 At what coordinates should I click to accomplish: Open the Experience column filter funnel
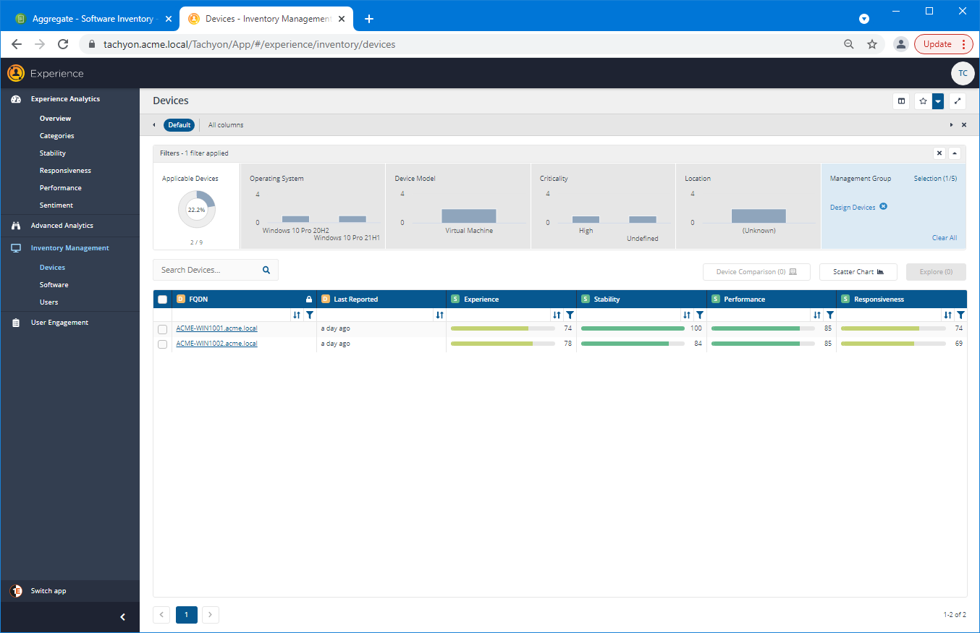[x=570, y=315]
